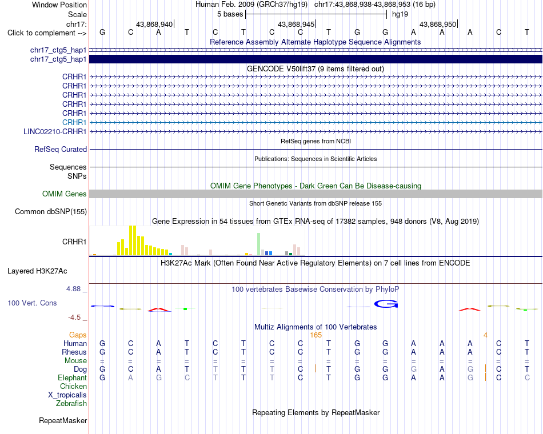Image resolution: width=543 pixels, height=434 pixels.
Task: Select the X_tropicalis alignment row label
Action: click(x=67, y=395)
